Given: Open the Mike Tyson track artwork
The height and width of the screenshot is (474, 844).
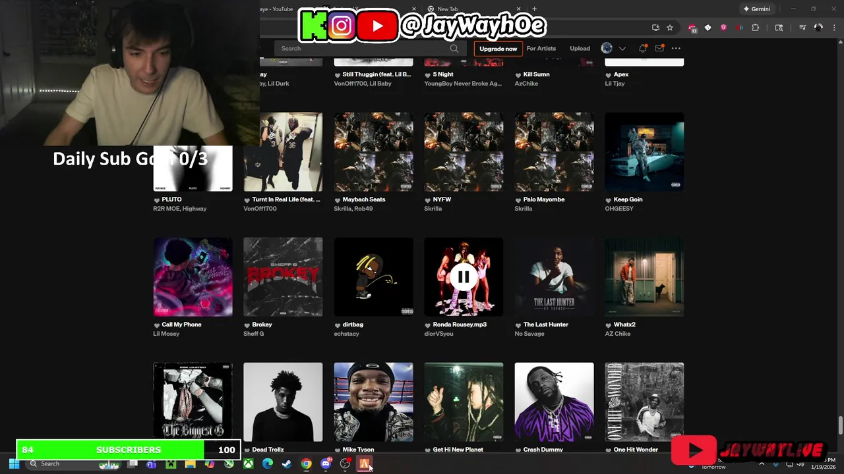Looking at the screenshot, I should [373, 402].
